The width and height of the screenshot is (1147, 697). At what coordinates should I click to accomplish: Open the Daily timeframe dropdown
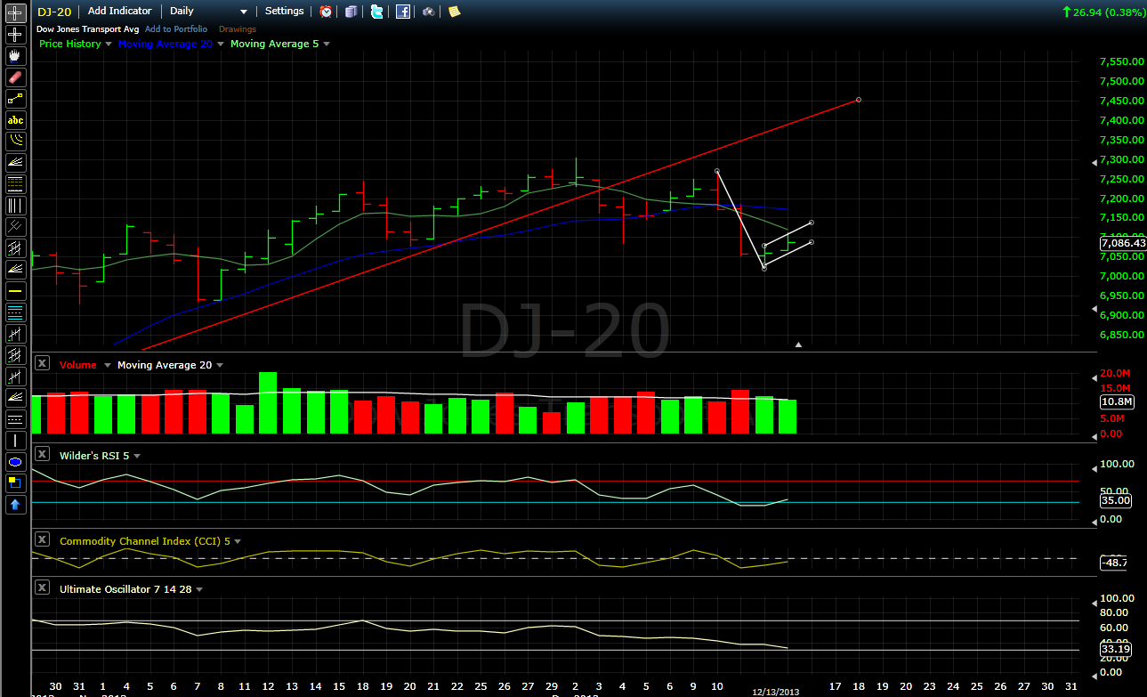pos(209,12)
